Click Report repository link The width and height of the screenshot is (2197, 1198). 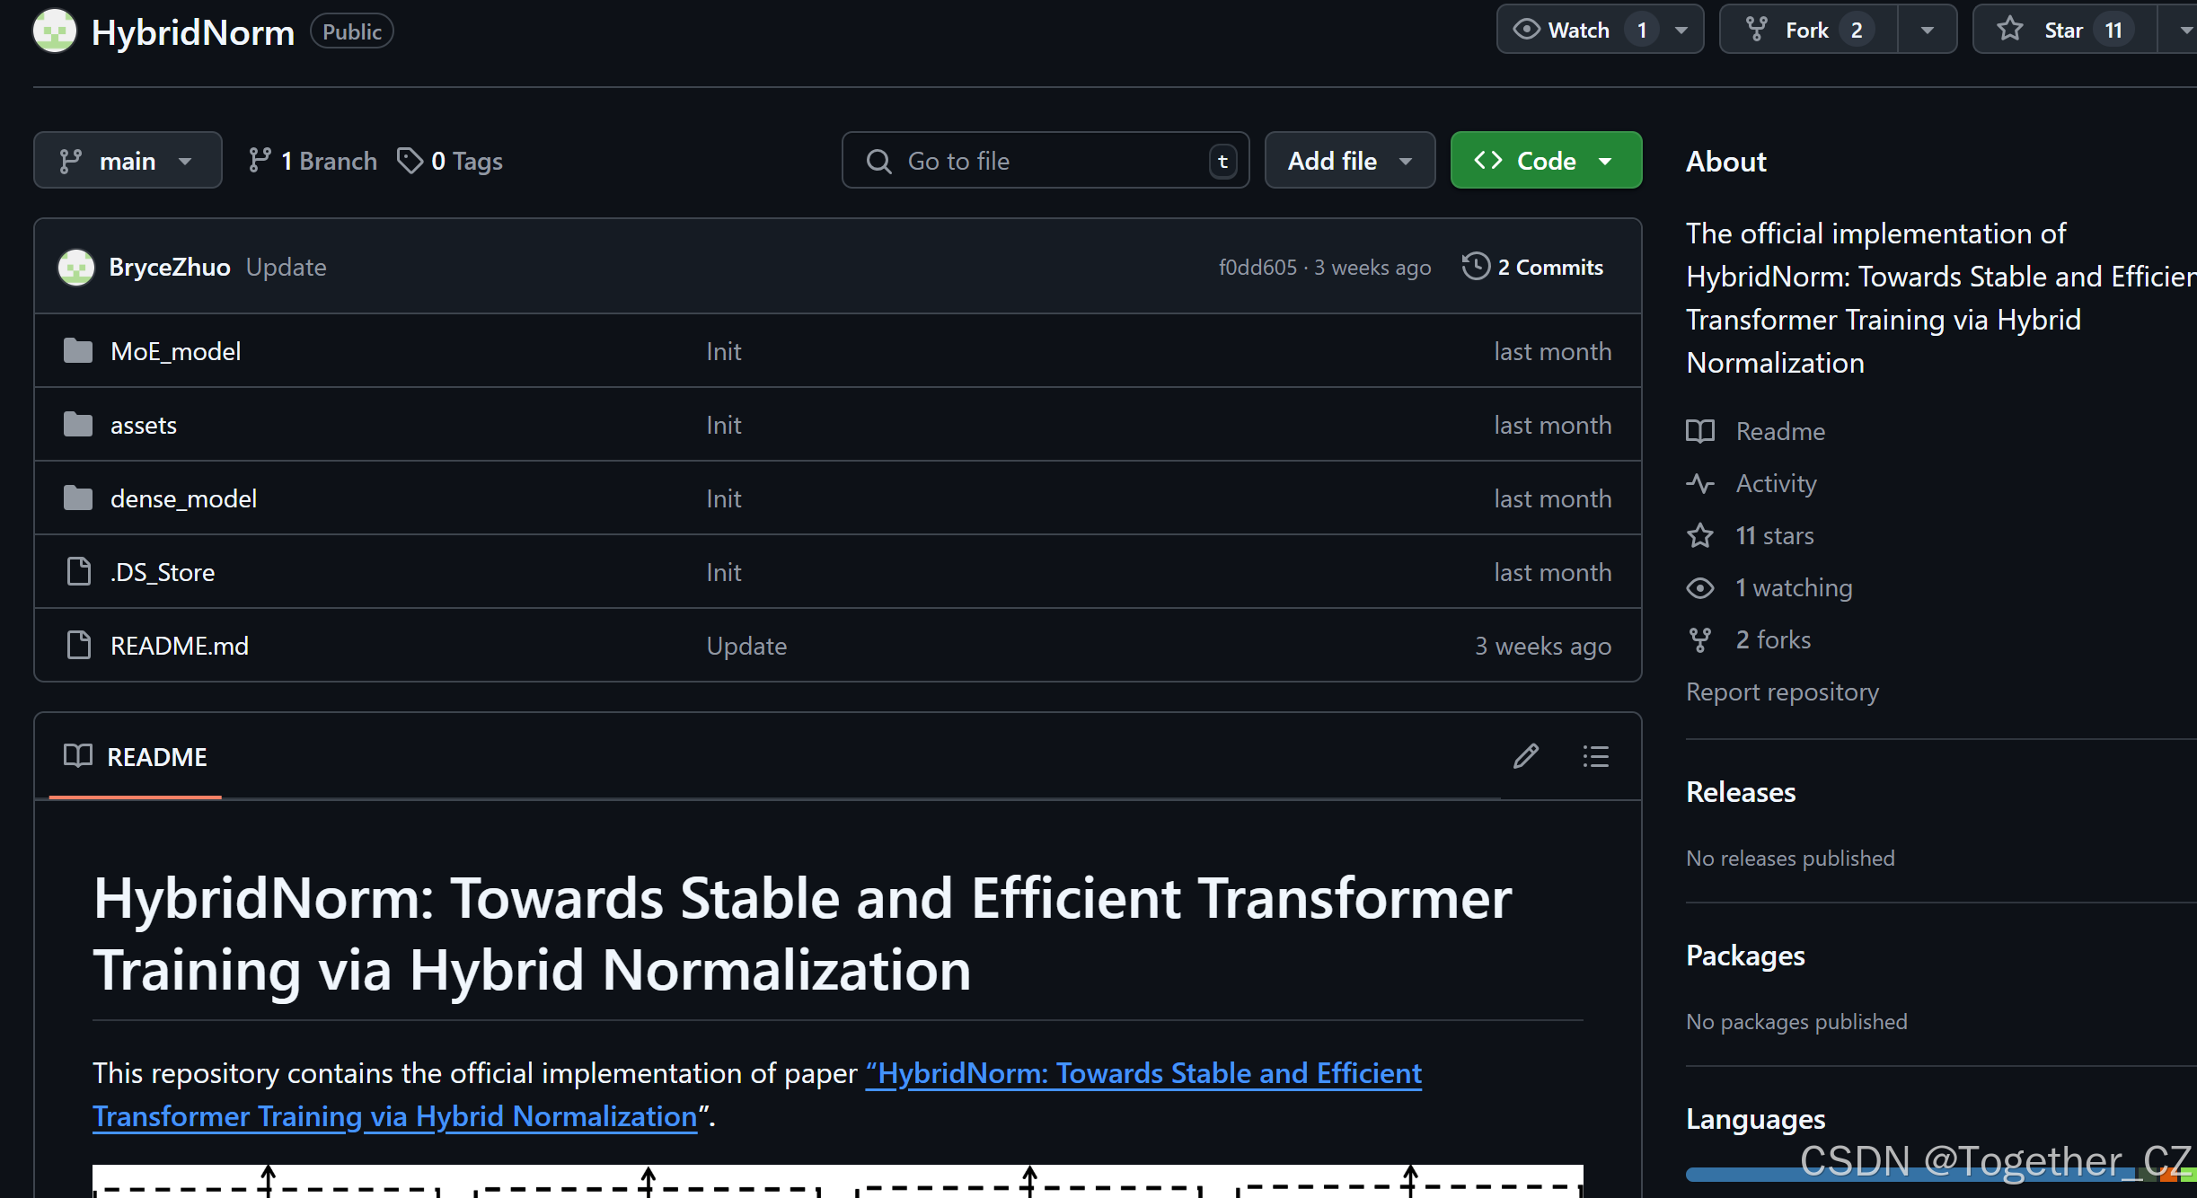[x=1782, y=691]
